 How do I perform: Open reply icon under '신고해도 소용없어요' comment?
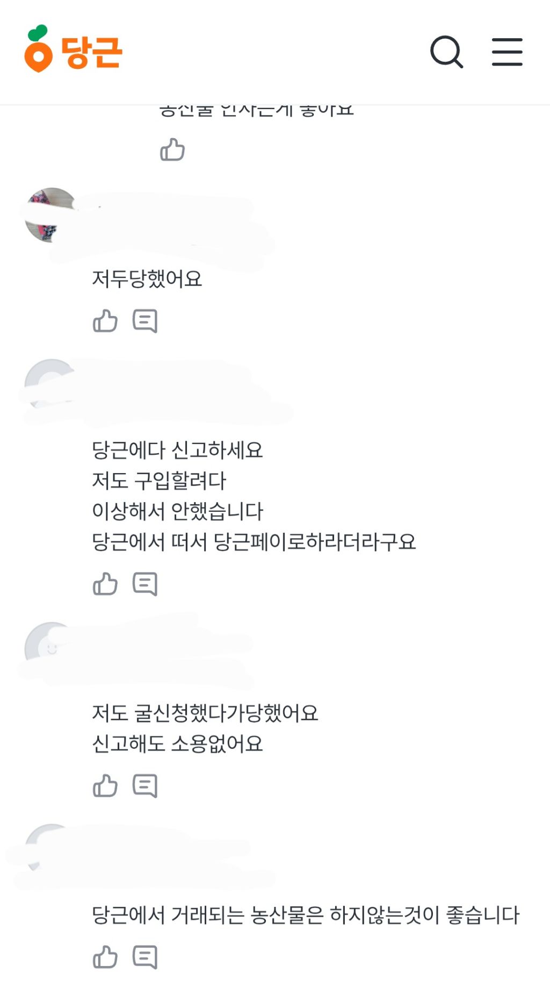coord(144,785)
